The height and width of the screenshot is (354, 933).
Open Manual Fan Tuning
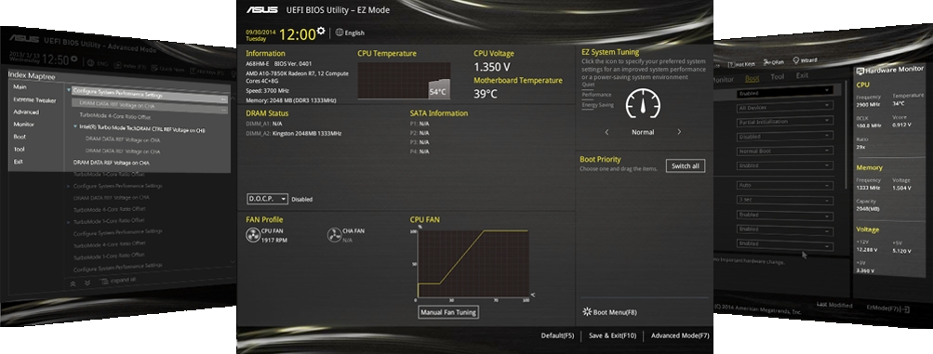[448, 312]
